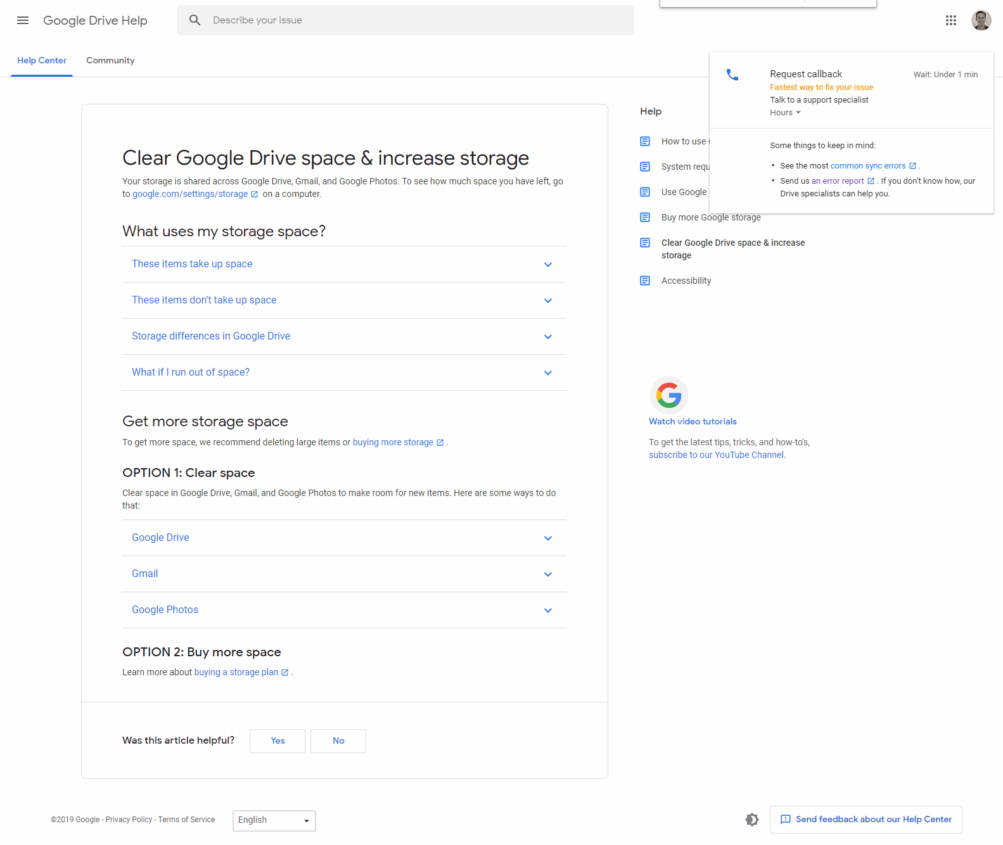Open Clear Google Drive space sidebar article

pyautogui.click(x=733, y=249)
